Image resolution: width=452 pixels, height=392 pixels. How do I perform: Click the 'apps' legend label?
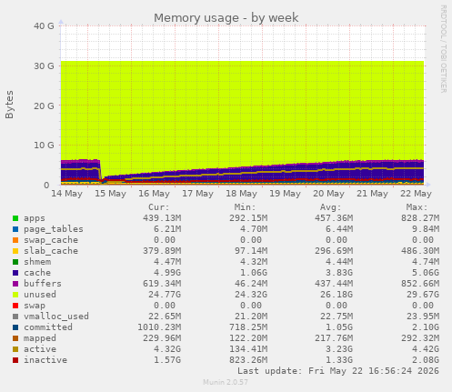coord(35,218)
